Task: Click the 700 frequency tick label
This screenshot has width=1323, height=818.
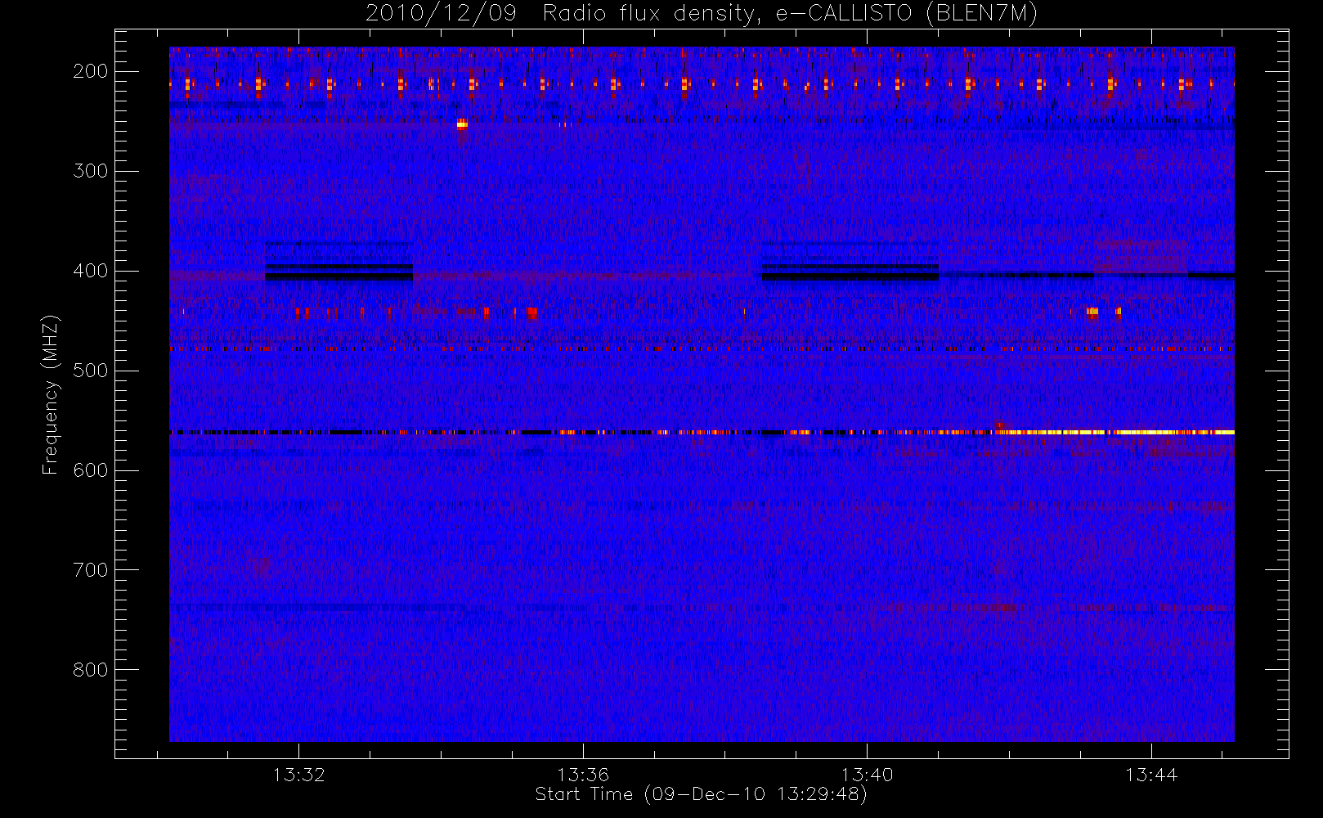Action: [x=90, y=570]
